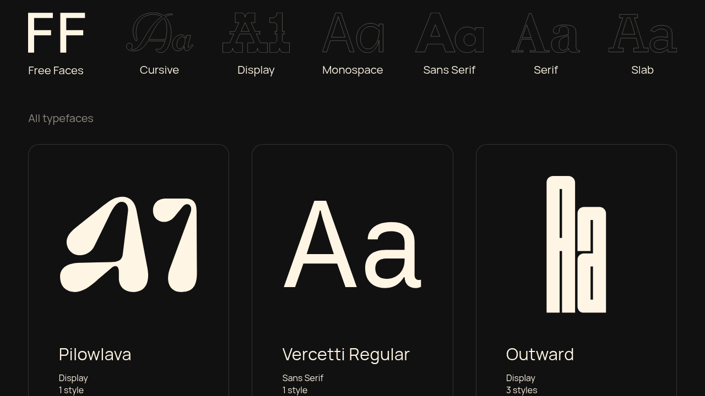This screenshot has width=705, height=396.
Task: Open the Pilowlava typeface page
Action: click(95, 355)
